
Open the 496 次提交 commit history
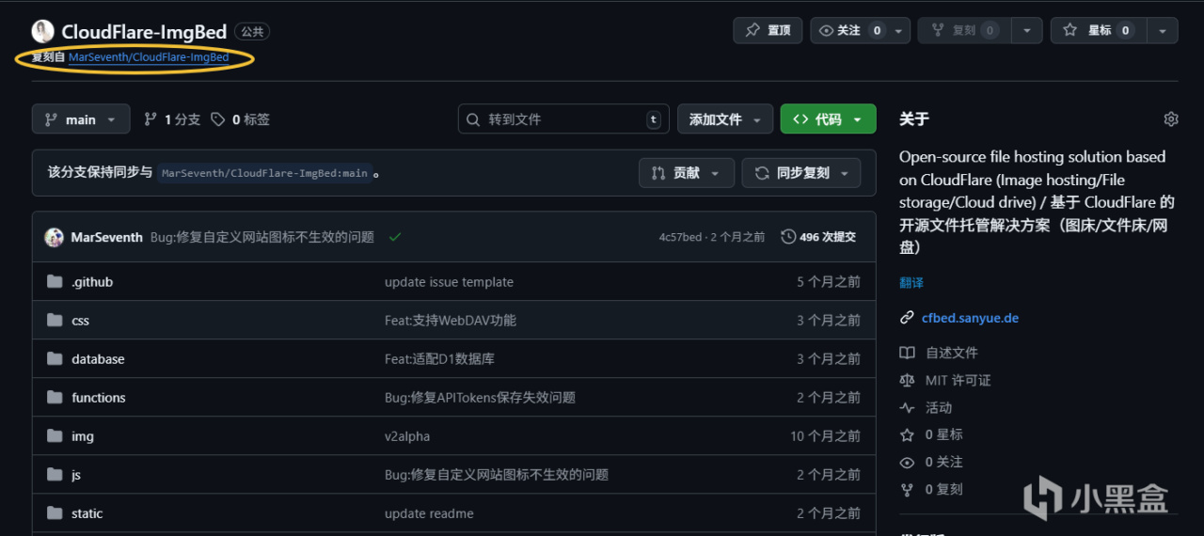(818, 237)
